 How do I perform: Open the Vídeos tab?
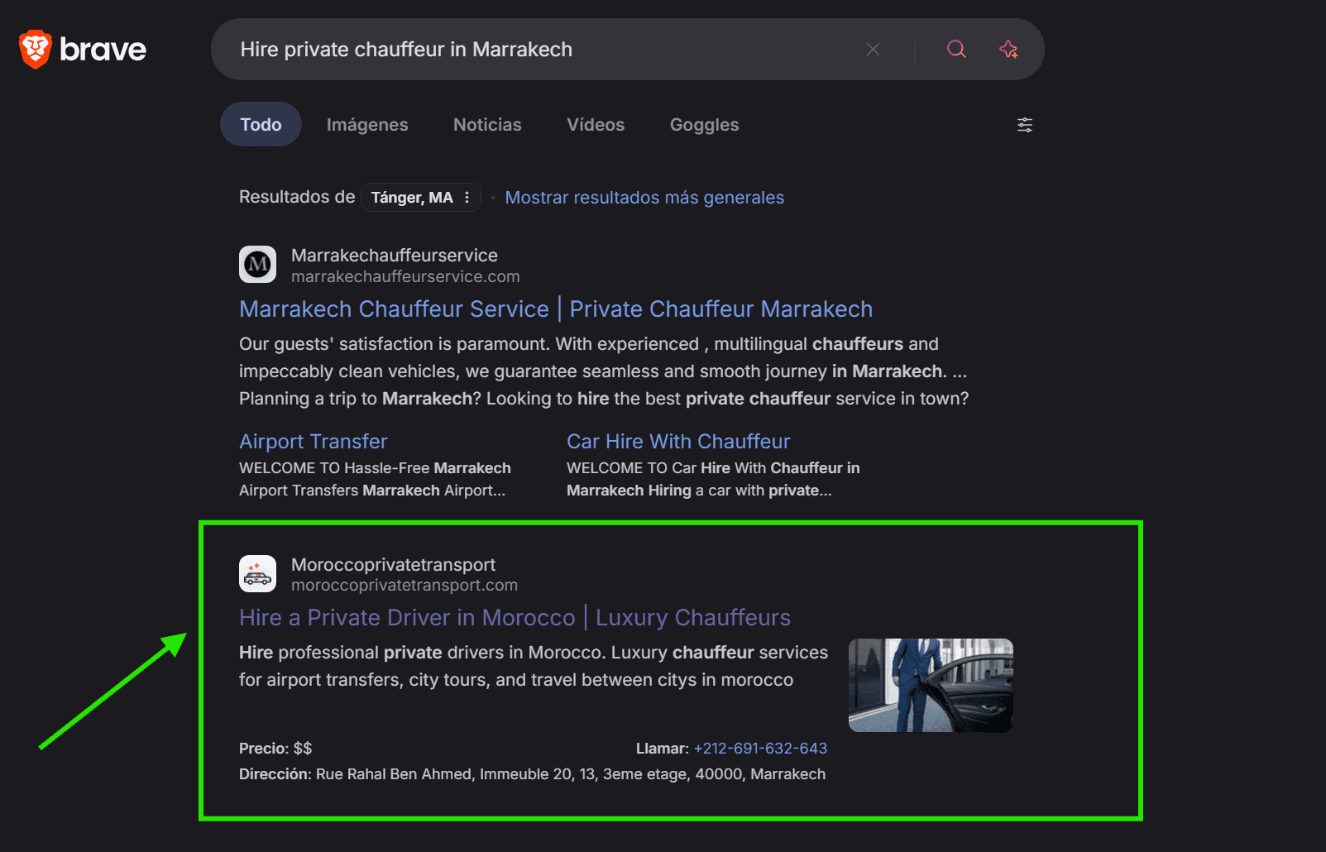tap(596, 125)
